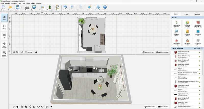204x109 pixels.
Task: Toggle visibility of the Столешница
Action: tap(199, 78)
